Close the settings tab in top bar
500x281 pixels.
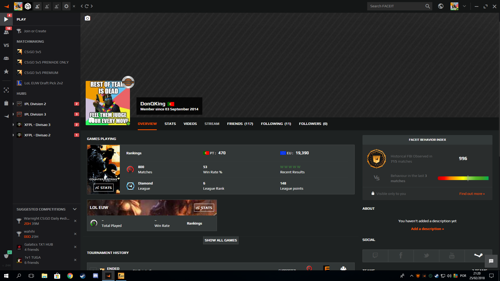(x=74, y=6)
